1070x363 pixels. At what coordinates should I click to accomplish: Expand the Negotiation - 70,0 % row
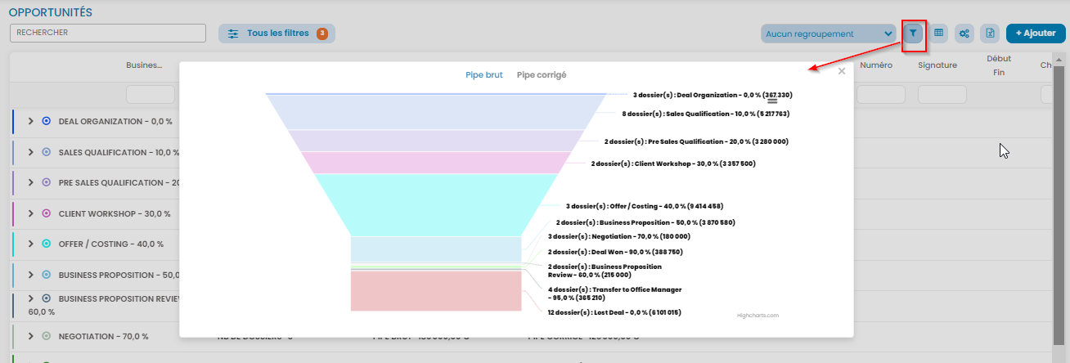tap(31, 336)
